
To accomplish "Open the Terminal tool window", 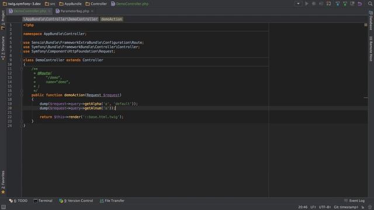I will pos(43,201).
